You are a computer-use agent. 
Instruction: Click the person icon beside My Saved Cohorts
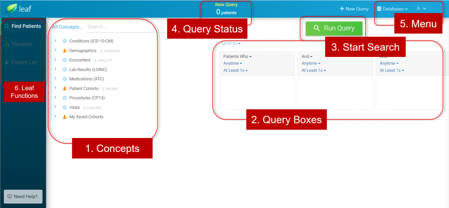[x=64, y=117]
